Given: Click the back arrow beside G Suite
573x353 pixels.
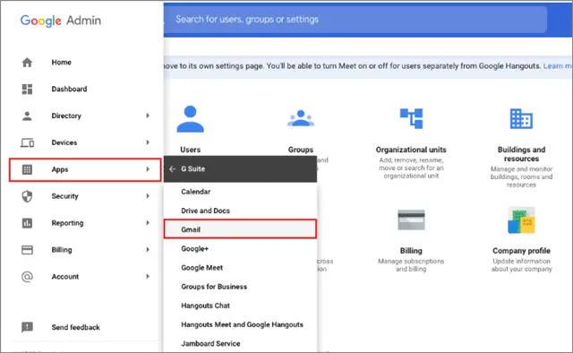Looking at the screenshot, I should pyautogui.click(x=173, y=169).
